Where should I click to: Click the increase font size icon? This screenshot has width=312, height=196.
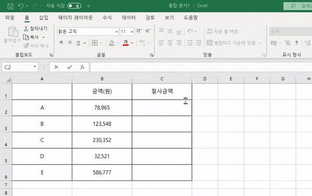click(x=139, y=31)
